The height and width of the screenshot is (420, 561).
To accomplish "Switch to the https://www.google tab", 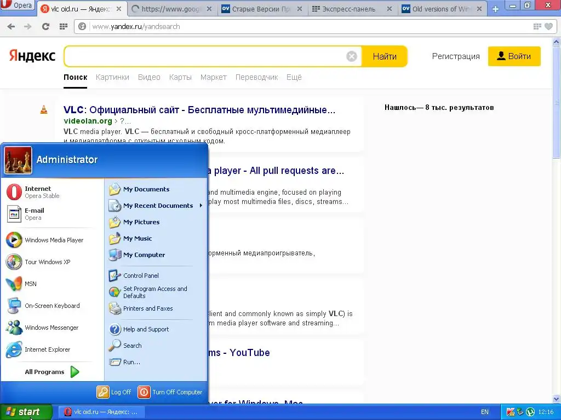I will point(172,9).
